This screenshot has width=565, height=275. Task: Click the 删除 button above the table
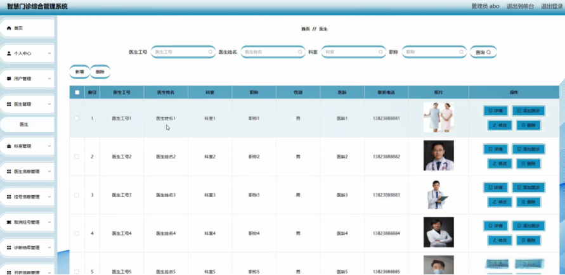point(100,72)
